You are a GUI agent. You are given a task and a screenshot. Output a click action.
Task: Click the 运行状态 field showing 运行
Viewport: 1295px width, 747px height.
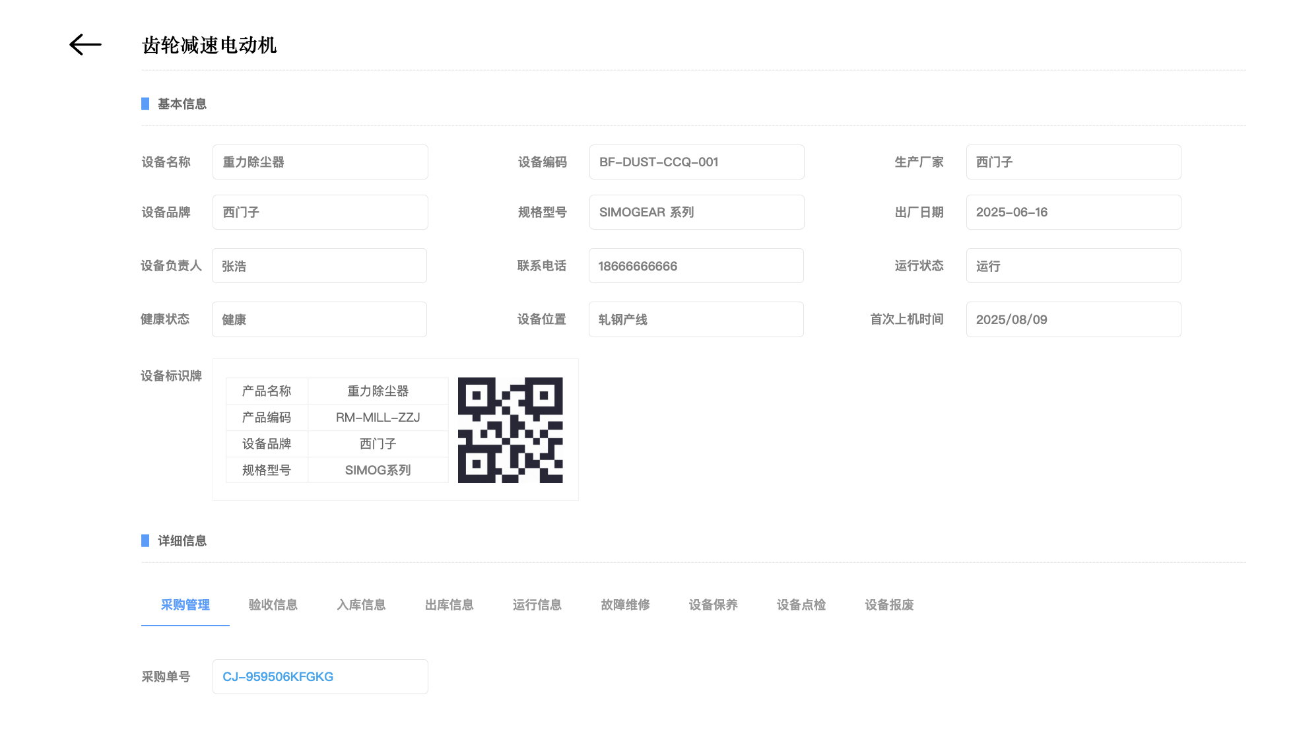[1074, 265]
